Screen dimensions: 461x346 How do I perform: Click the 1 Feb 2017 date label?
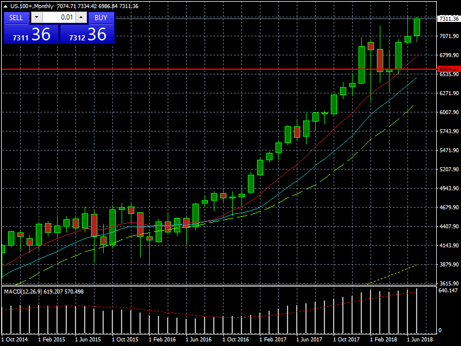(273, 340)
